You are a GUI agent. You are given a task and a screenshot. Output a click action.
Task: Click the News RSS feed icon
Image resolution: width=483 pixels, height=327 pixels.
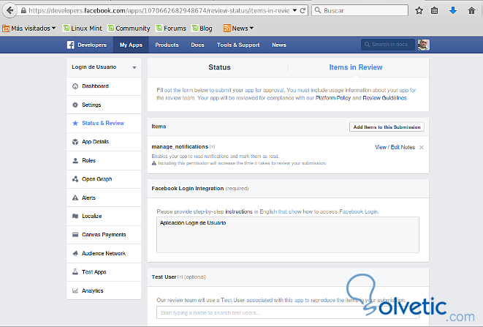[x=227, y=29]
